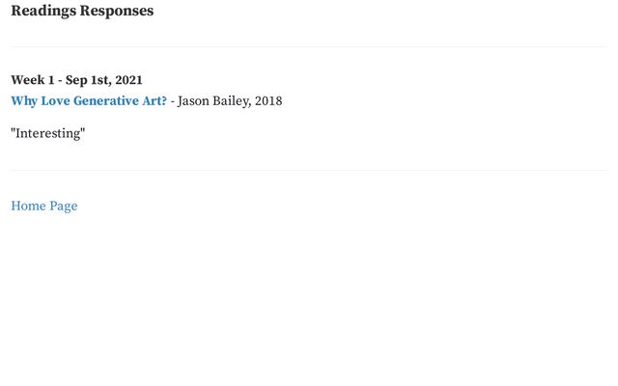Click the date Sep 1st, 2021
618x386 pixels.
[x=104, y=80]
